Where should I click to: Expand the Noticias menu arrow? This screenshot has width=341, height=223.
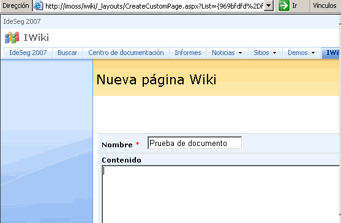click(240, 53)
